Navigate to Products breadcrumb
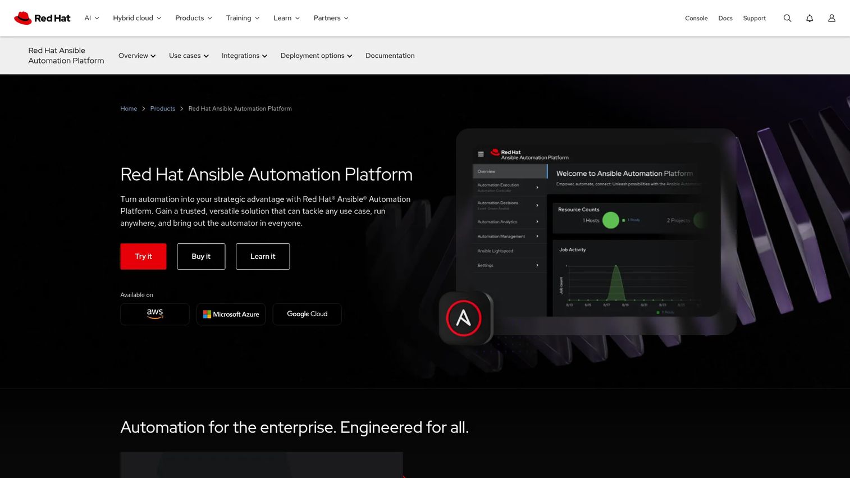Viewport: 850px width, 478px height. pos(163,108)
